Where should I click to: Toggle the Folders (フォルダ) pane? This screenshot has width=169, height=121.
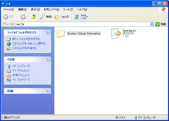(62, 17)
